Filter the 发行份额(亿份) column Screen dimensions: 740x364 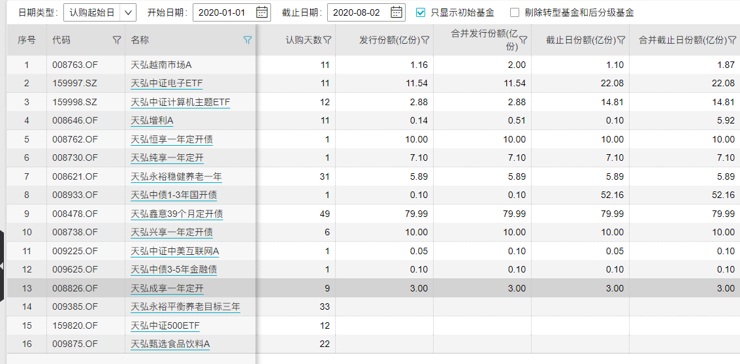click(425, 41)
